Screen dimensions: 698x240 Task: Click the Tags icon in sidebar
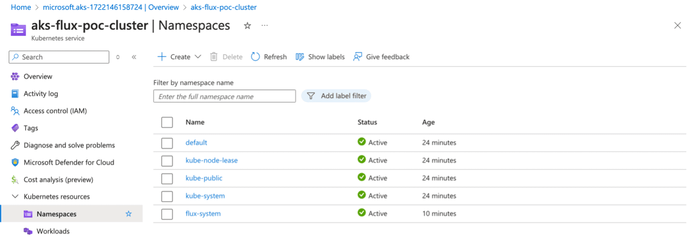pos(15,128)
